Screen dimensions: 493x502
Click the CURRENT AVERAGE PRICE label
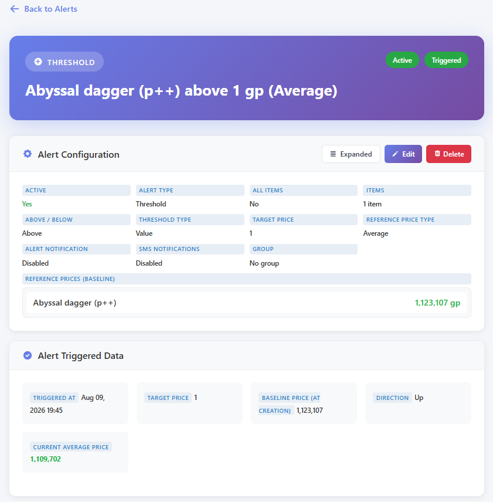(71, 447)
